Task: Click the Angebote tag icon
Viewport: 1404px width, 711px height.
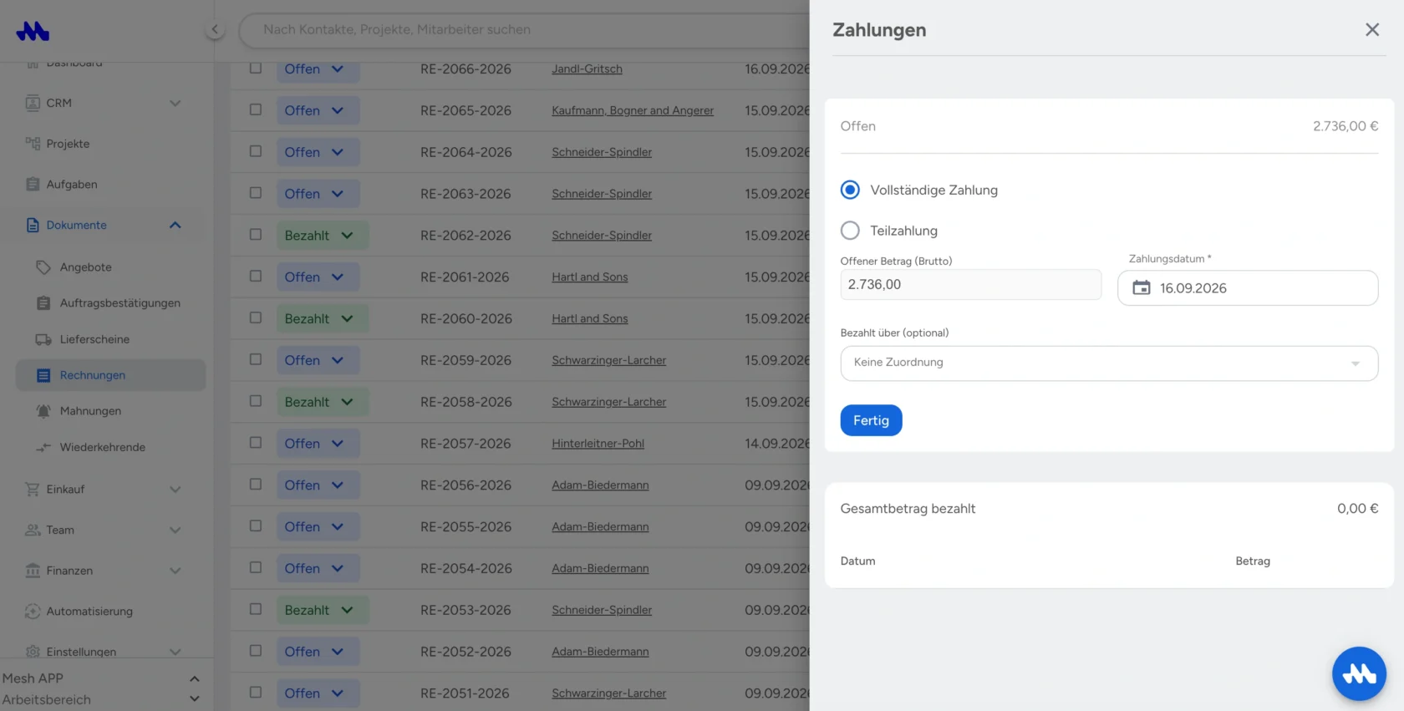Action: click(x=43, y=267)
